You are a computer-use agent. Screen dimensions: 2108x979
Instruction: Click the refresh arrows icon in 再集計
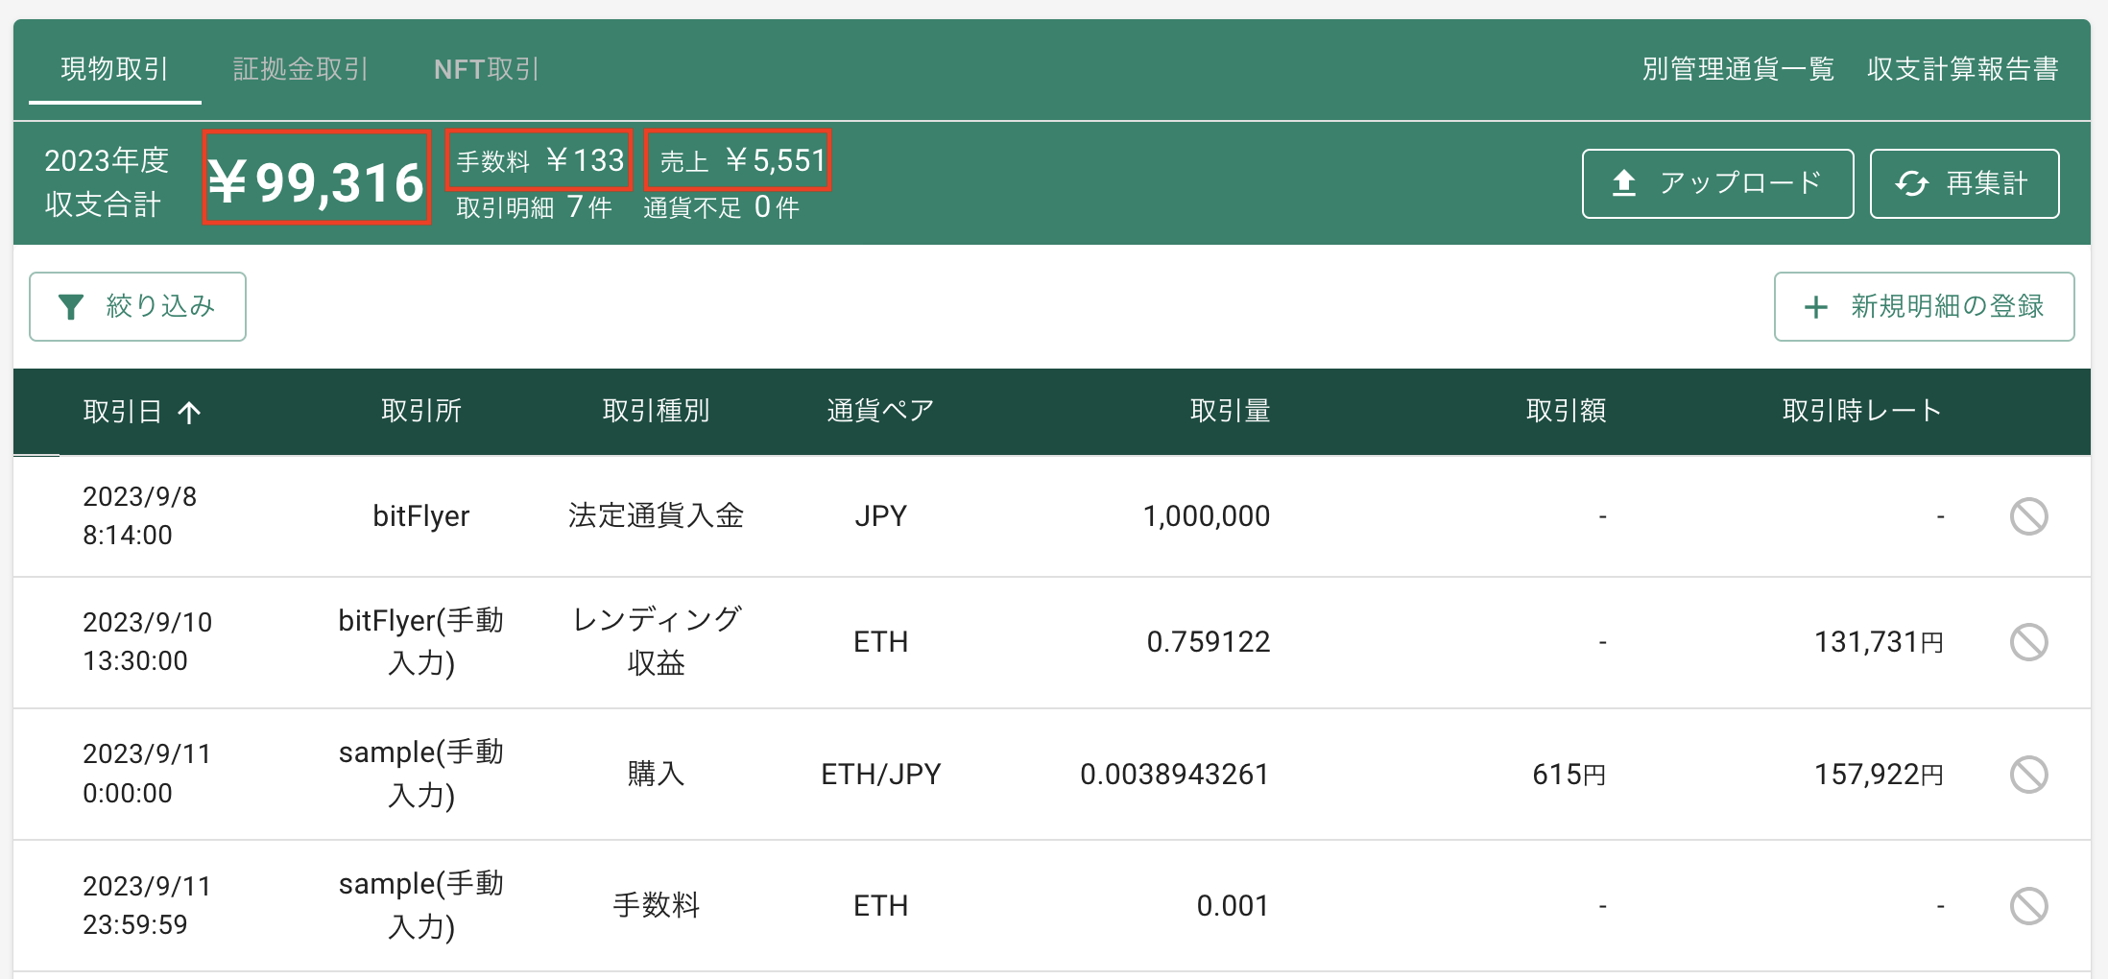pyautogui.click(x=1911, y=183)
